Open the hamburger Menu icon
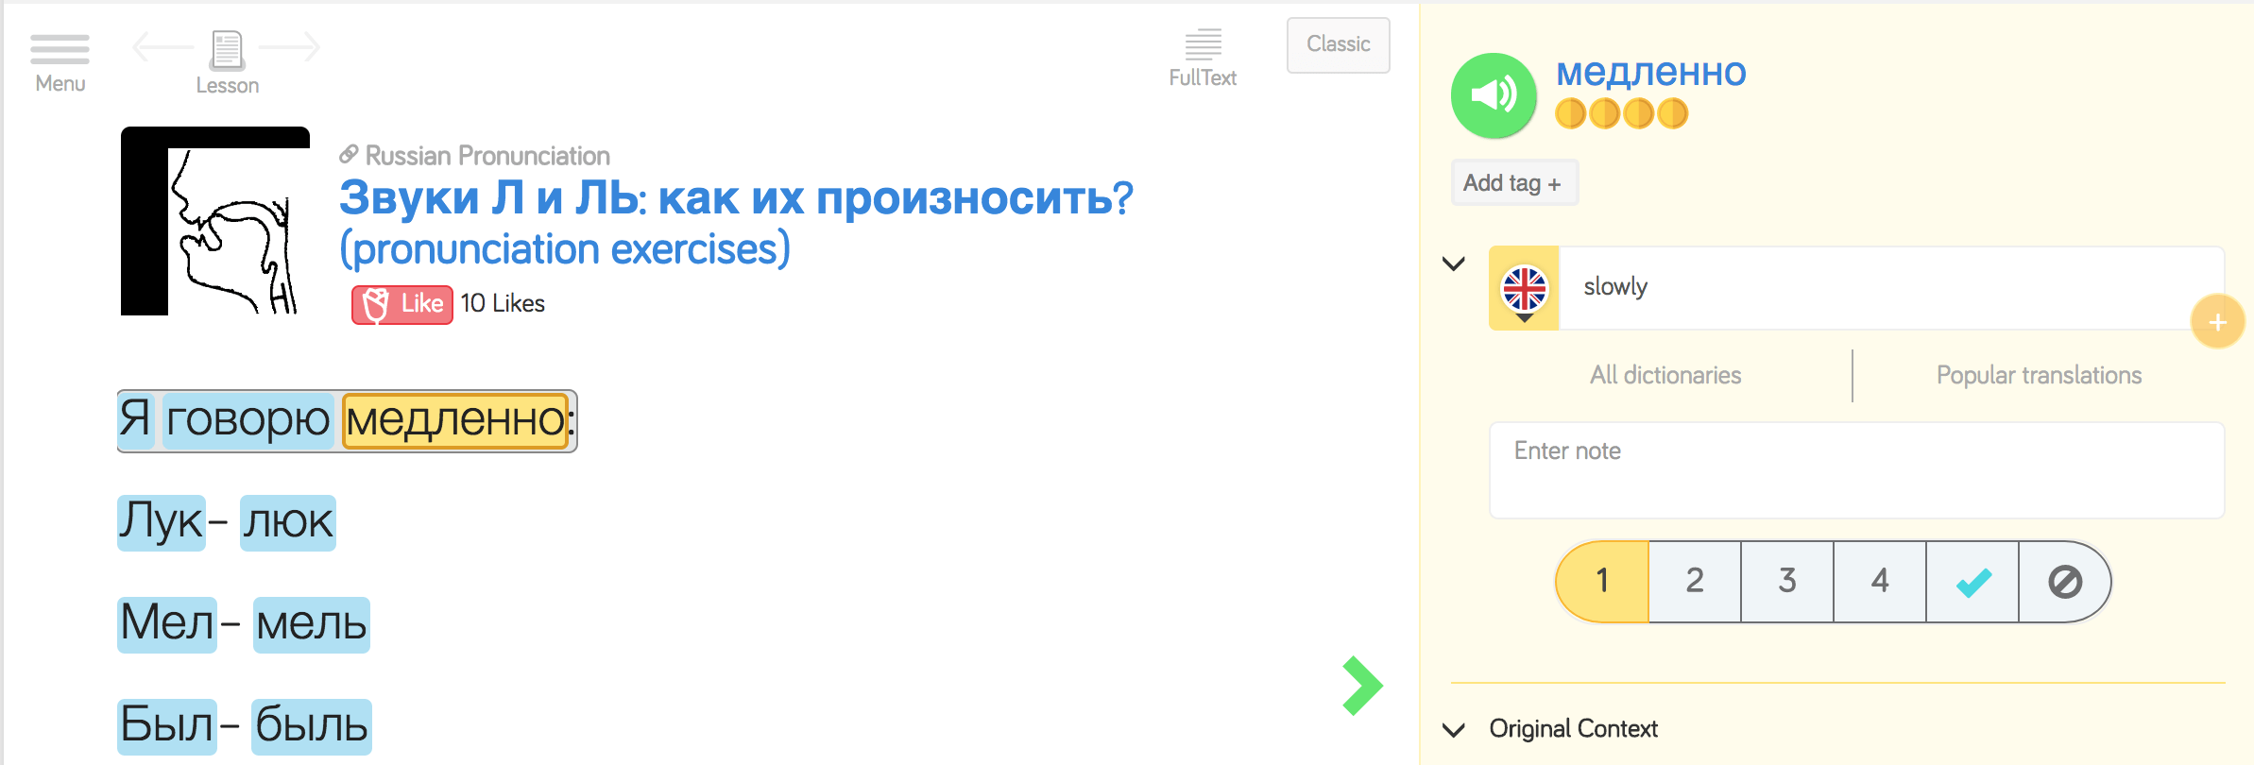 [x=60, y=51]
